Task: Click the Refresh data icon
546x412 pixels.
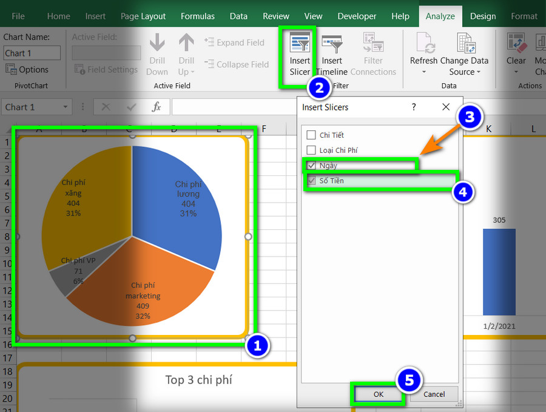Action: click(425, 42)
